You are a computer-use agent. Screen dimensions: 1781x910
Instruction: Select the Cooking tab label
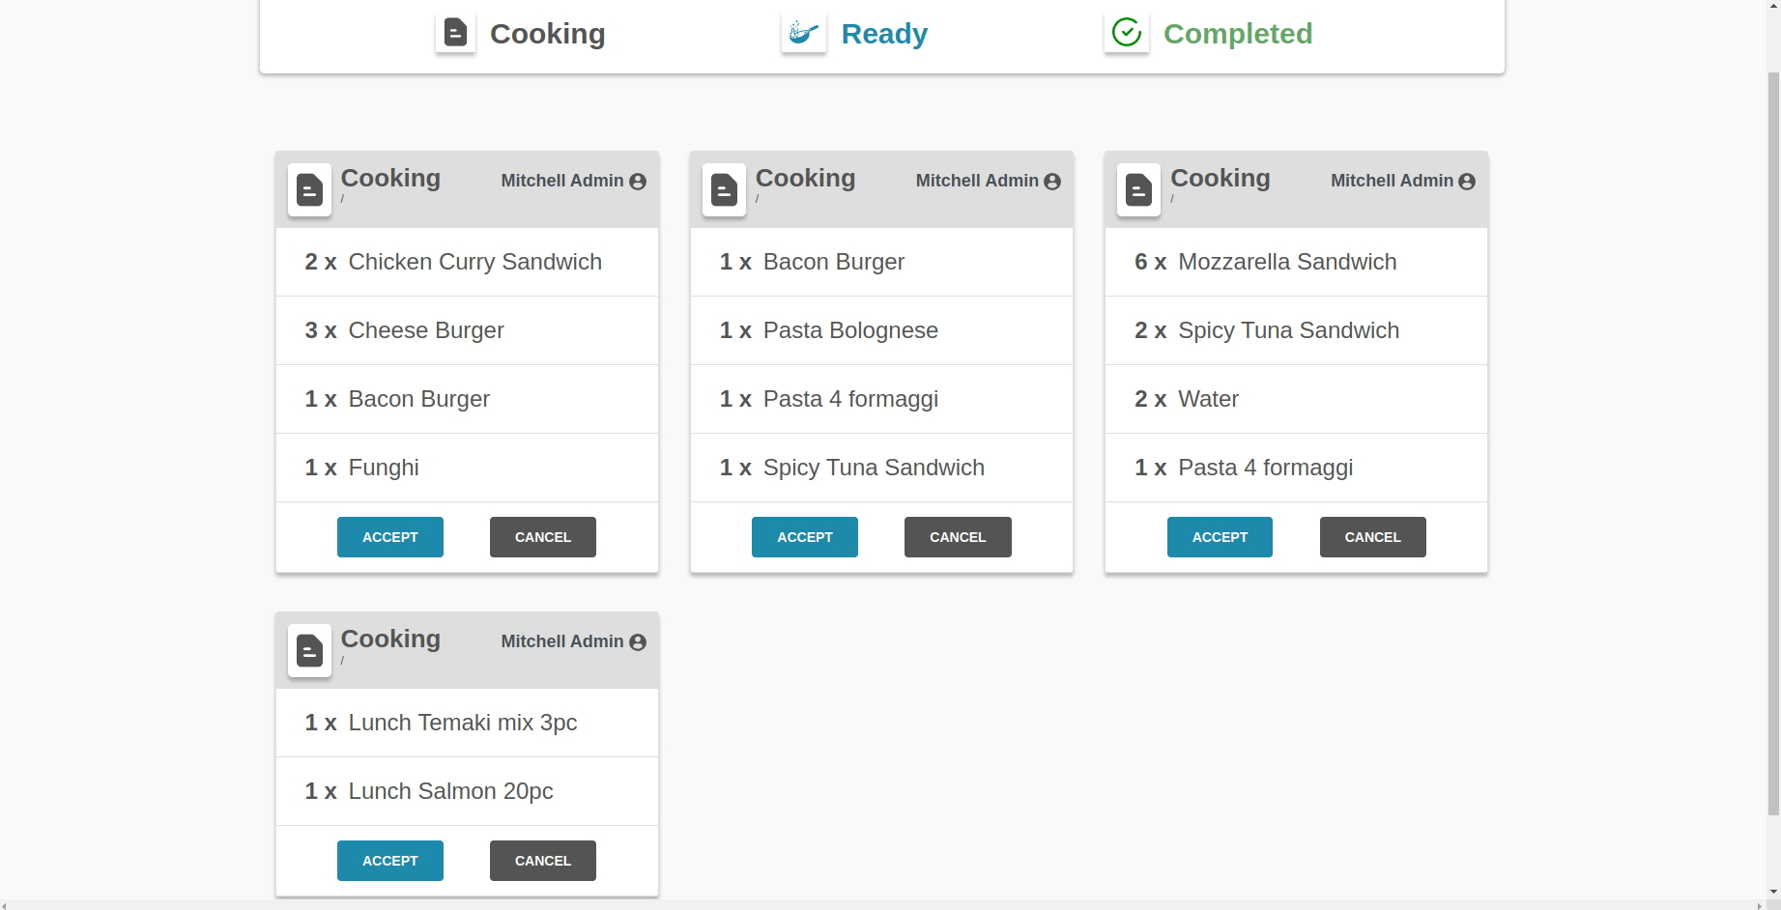547,34
